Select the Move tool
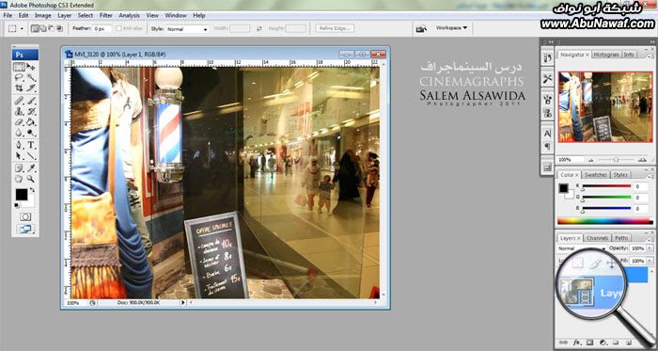 [x=31, y=67]
